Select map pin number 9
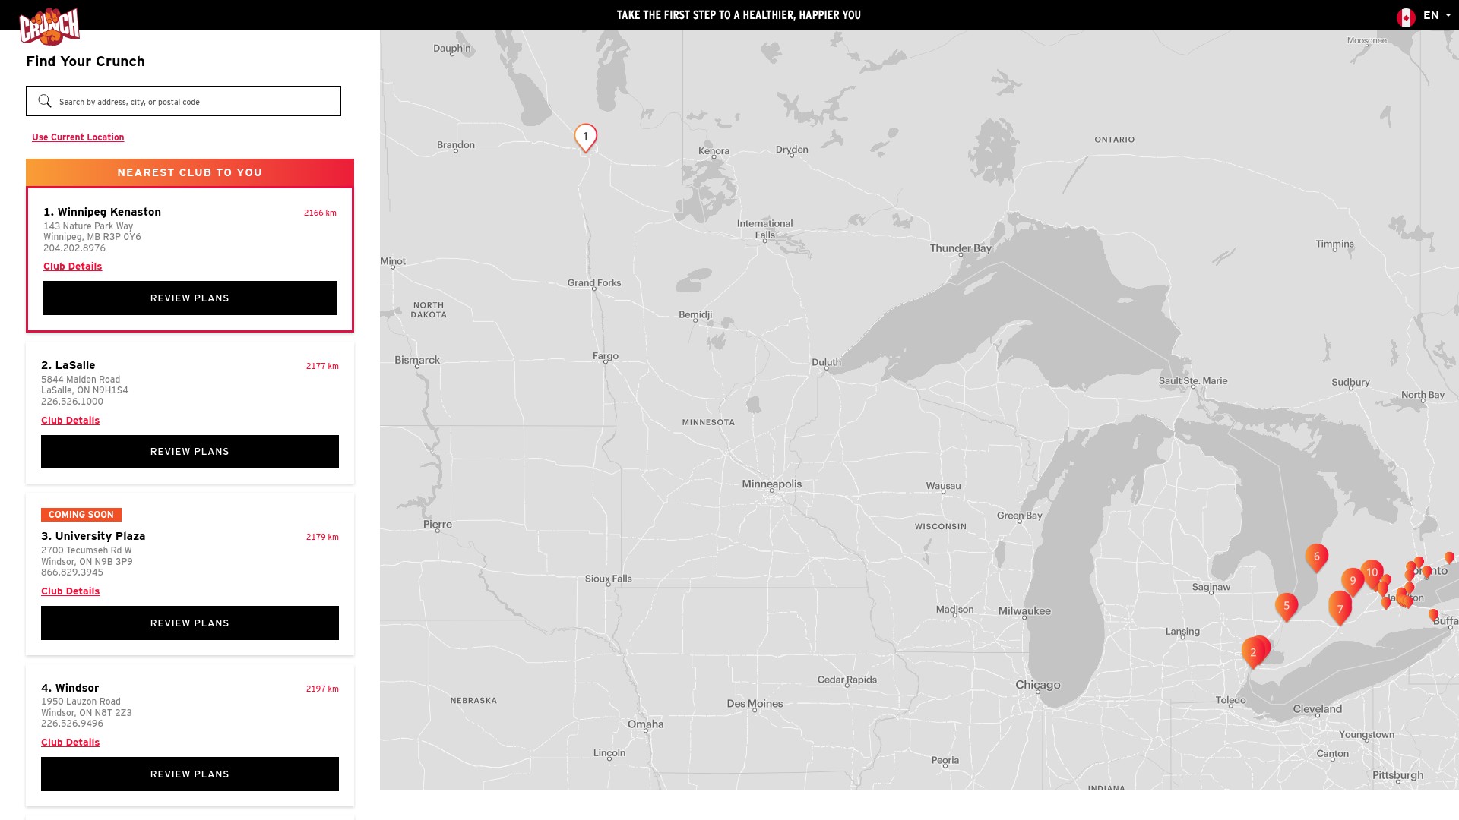 1353,582
